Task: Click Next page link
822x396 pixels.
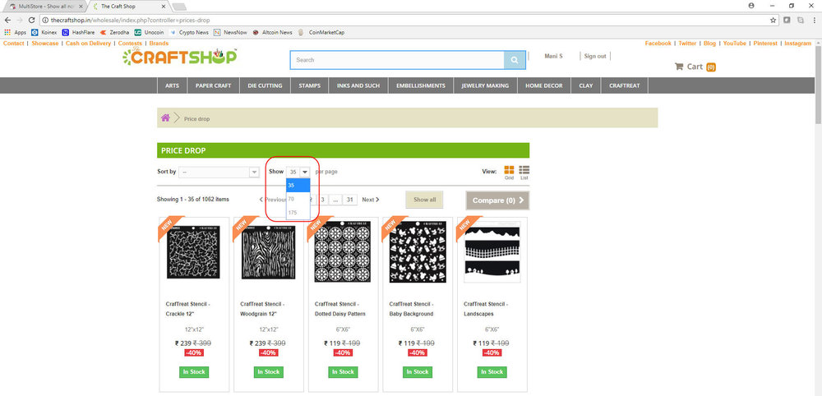Action: (371, 200)
